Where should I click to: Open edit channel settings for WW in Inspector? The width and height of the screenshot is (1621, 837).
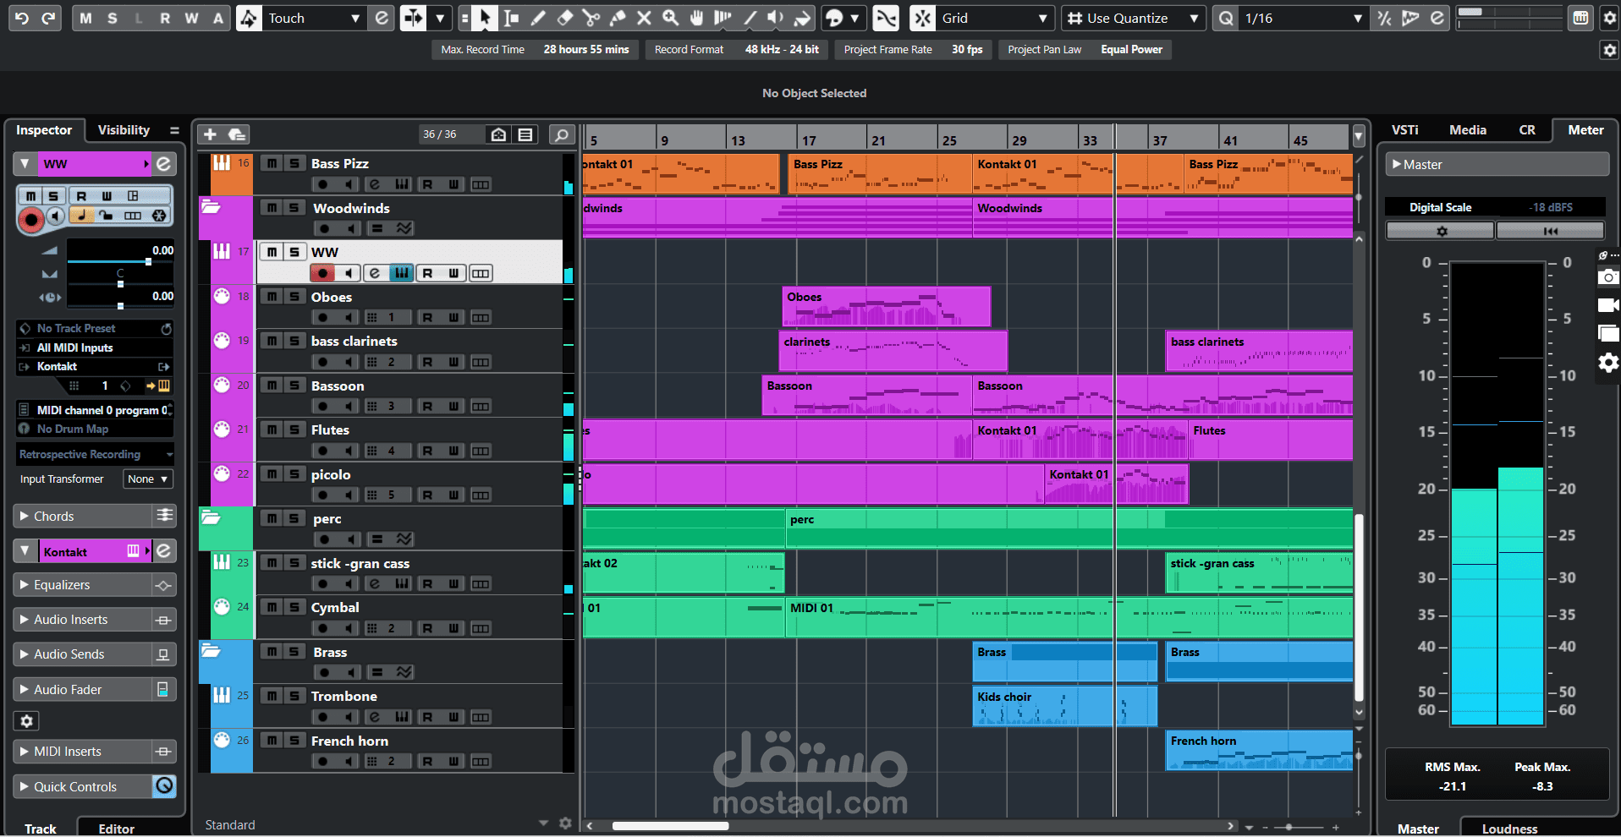pyautogui.click(x=163, y=164)
